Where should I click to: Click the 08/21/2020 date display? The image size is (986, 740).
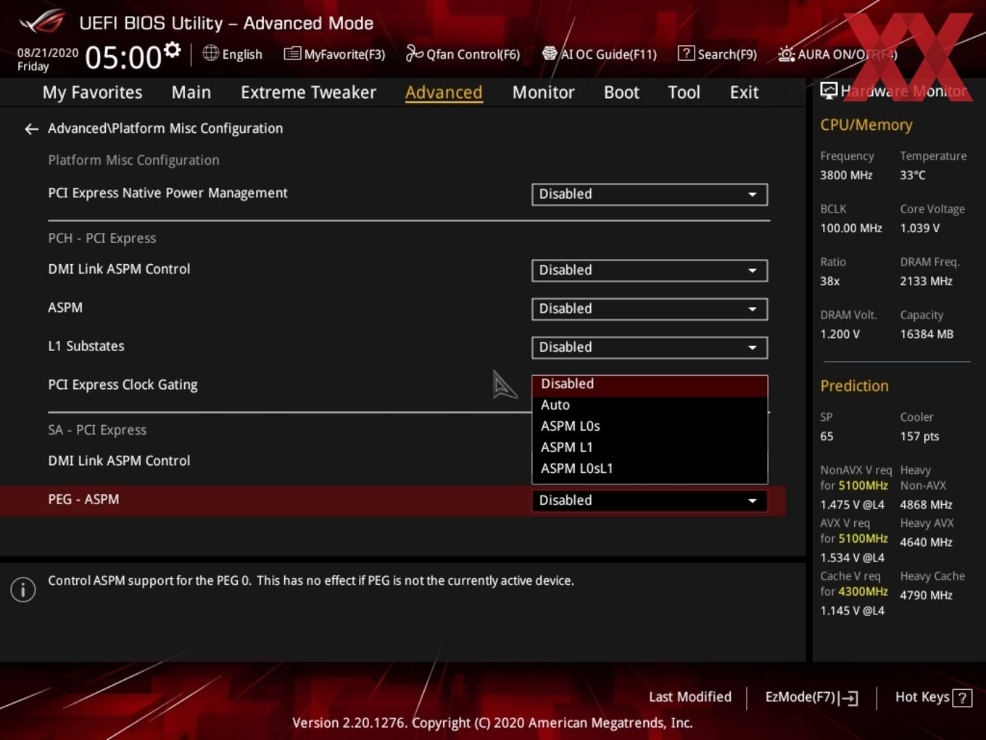pos(48,53)
